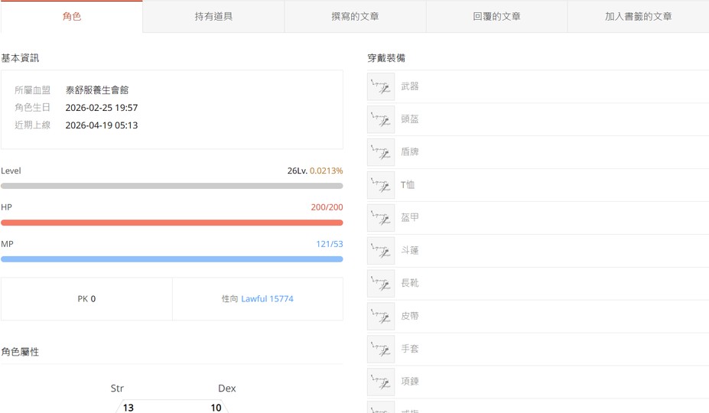Click the weapon (武器) slot icon
The width and height of the screenshot is (709, 413).
381,86
